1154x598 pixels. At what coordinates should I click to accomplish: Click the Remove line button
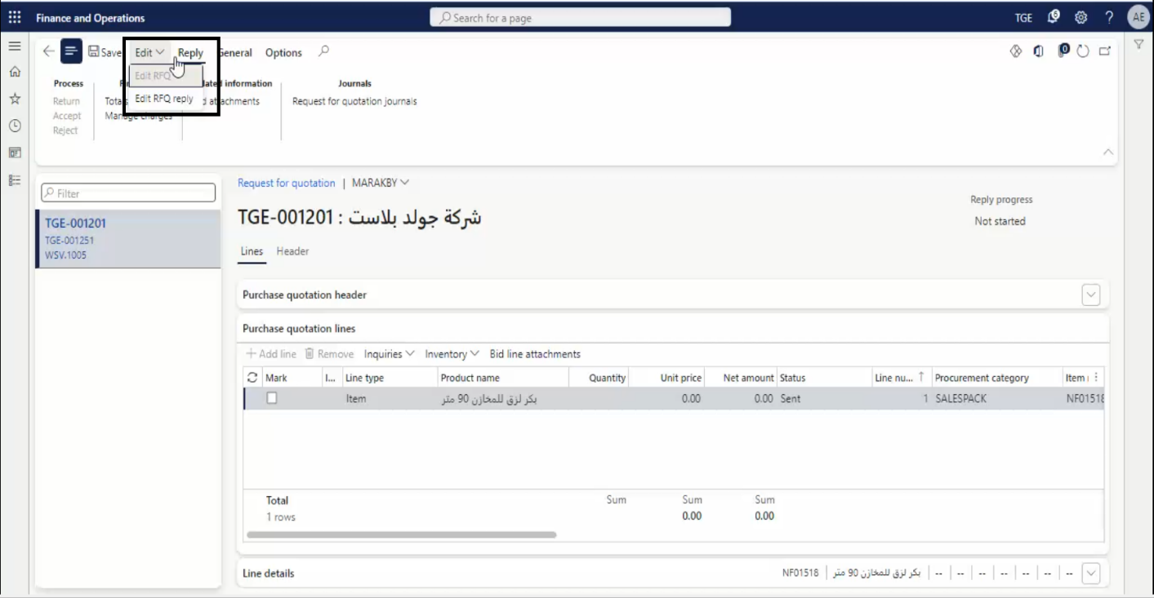[x=329, y=354]
